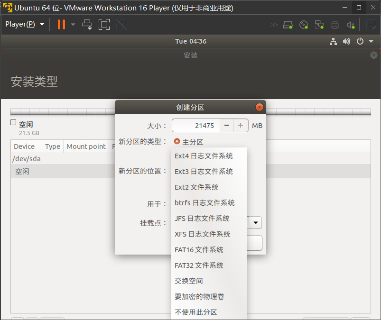Enter full screen mode via toolbar icon
Viewport: 381px width, 320px height.
click(x=104, y=25)
